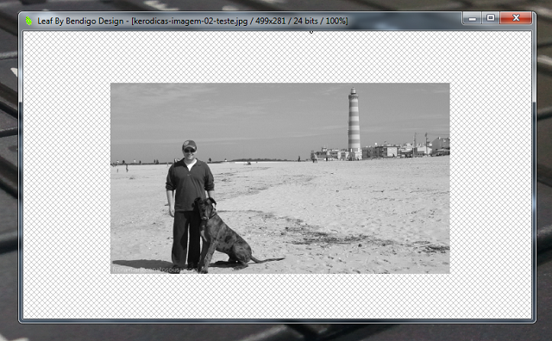Close the Leaf By Bendigo Design window
This screenshot has height=341, width=552.
pos(516,18)
